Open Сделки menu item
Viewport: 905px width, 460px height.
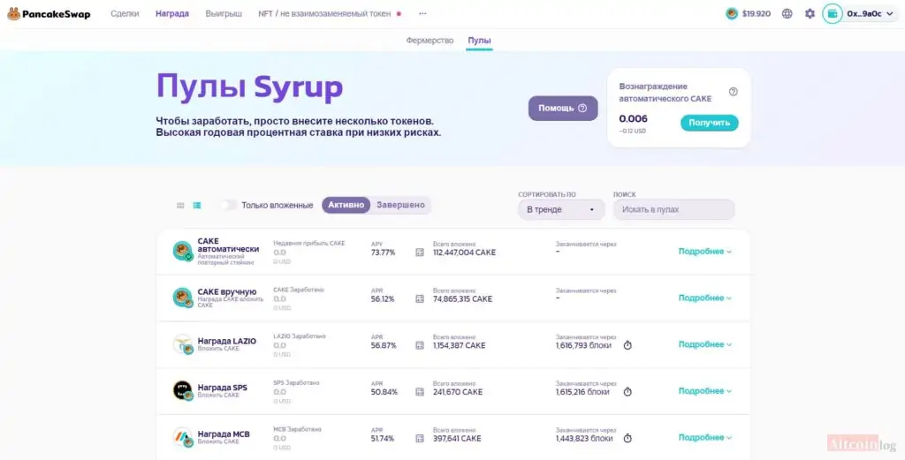(x=125, y=13)
